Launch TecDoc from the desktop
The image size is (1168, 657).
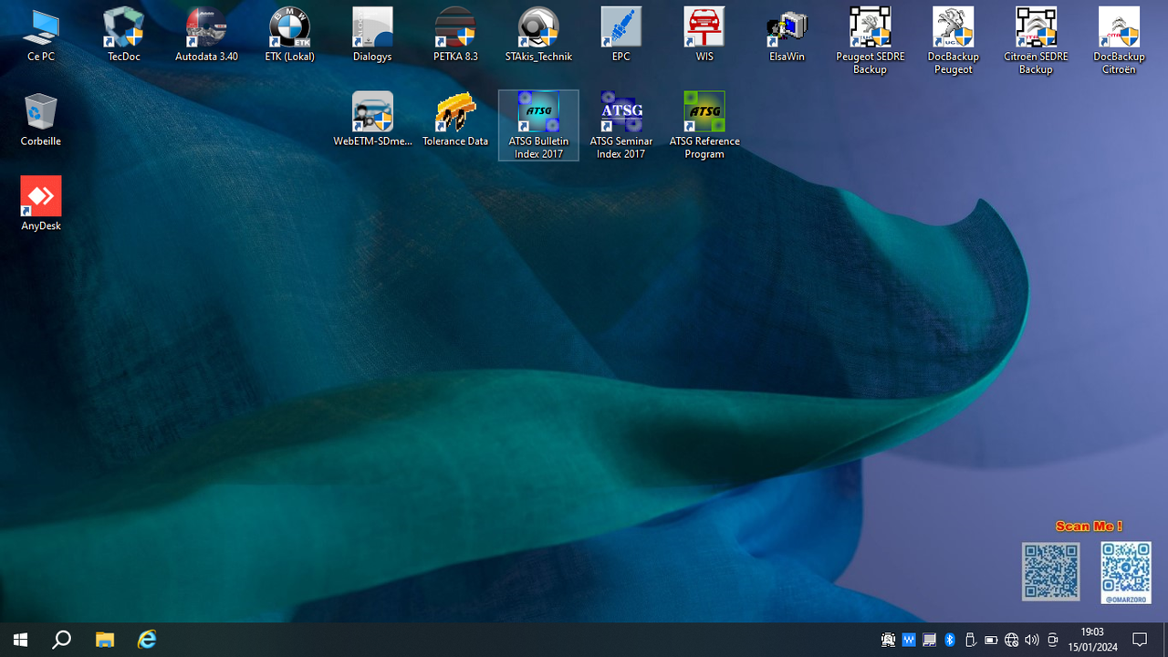[124, 36]
